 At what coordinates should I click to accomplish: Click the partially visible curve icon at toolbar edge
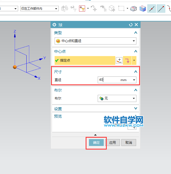click(x=169, y=9)
